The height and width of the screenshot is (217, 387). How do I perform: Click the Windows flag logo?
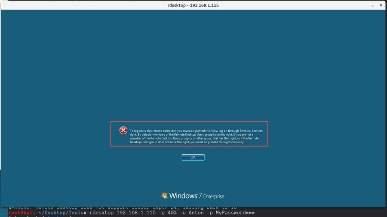(164, 196)
